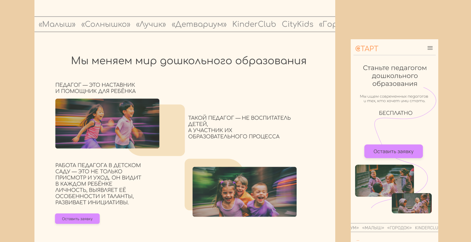Click the orange СТАРТ logo

pos(367,49)
